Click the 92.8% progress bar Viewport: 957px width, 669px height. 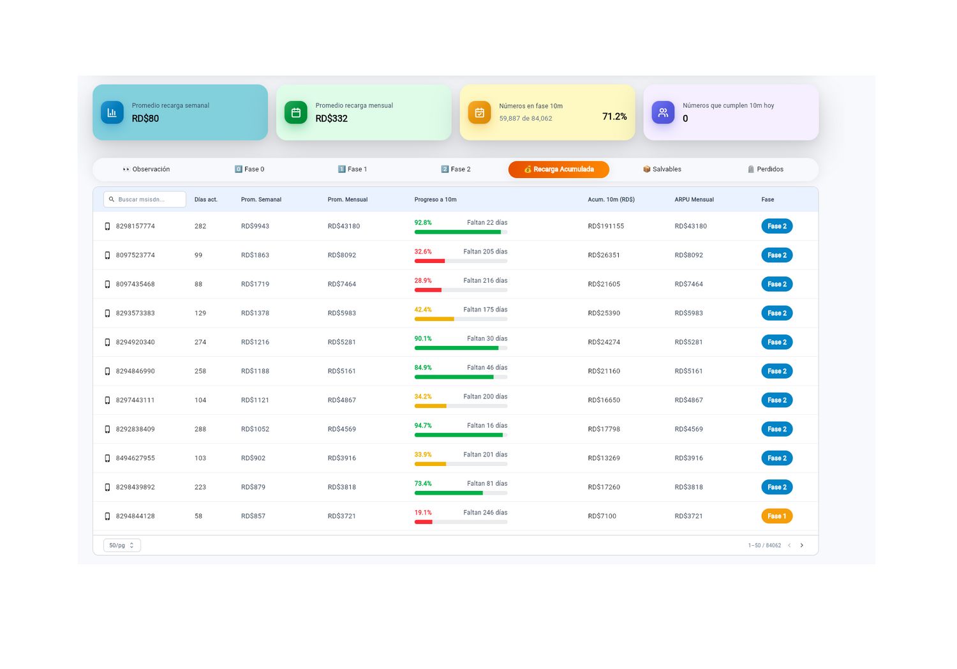(461, 232)
